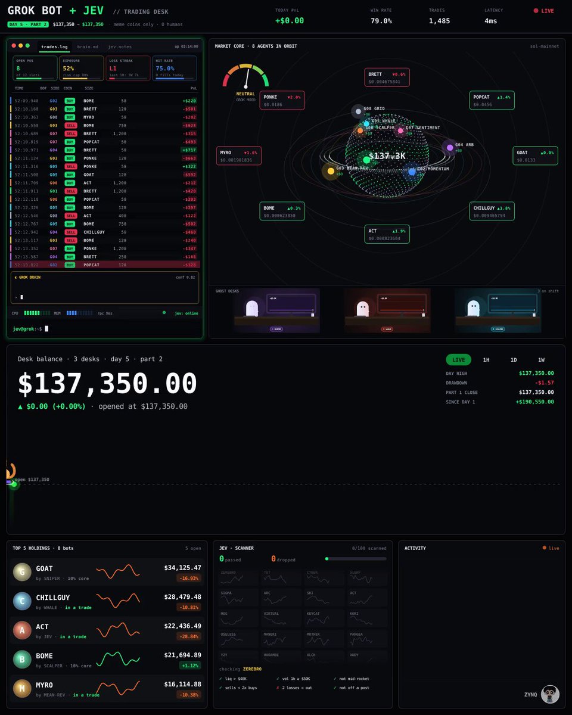The width and height of the screenshot is (572, 715).
Task: Focus the Grok Brain prompt input
Action: (x=105, y=296)
